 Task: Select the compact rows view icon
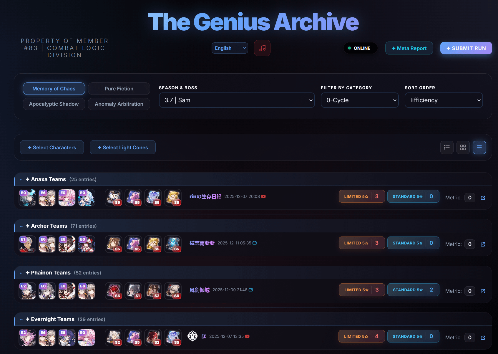coord(479,147)
